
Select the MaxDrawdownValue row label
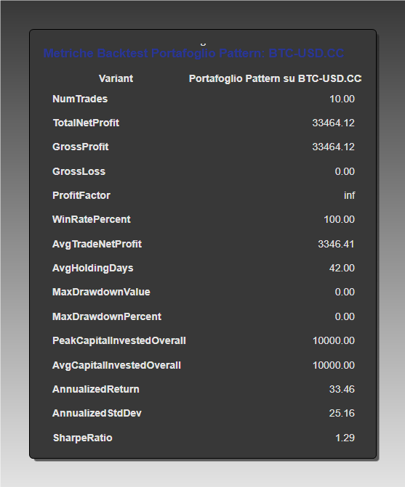101,292
